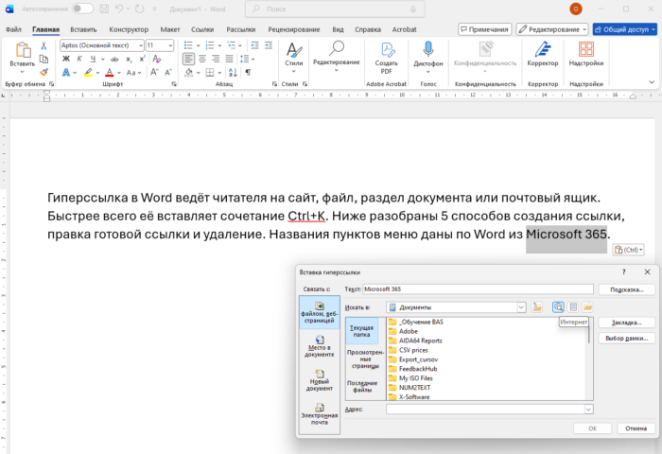
Task: Select 'Электронная почта' link type
Action: coord(320,414)
